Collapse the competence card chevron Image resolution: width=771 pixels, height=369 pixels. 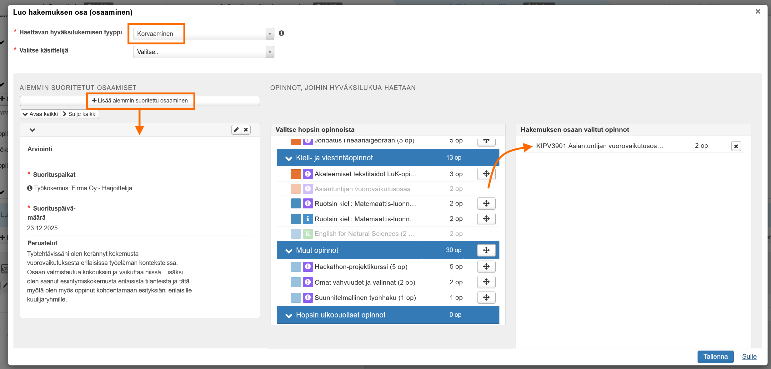tap(32, 130)
